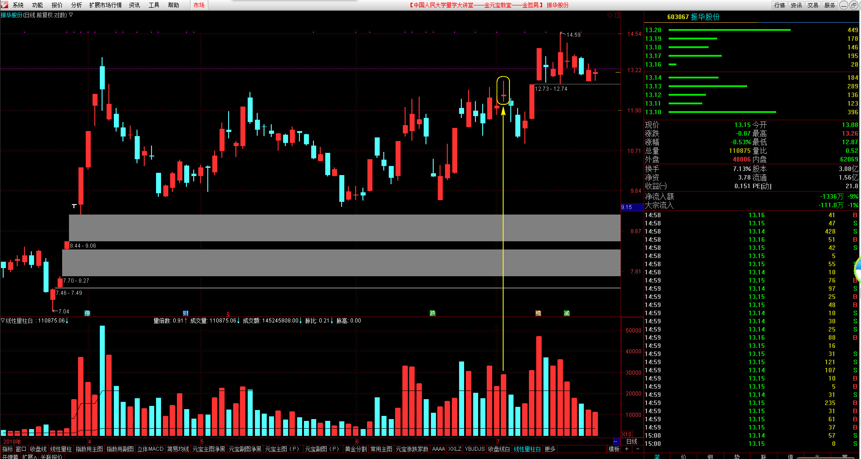Screen dimensions: 861x459
Task: Click the 榜 event marker icon
Action: [538, 313]
